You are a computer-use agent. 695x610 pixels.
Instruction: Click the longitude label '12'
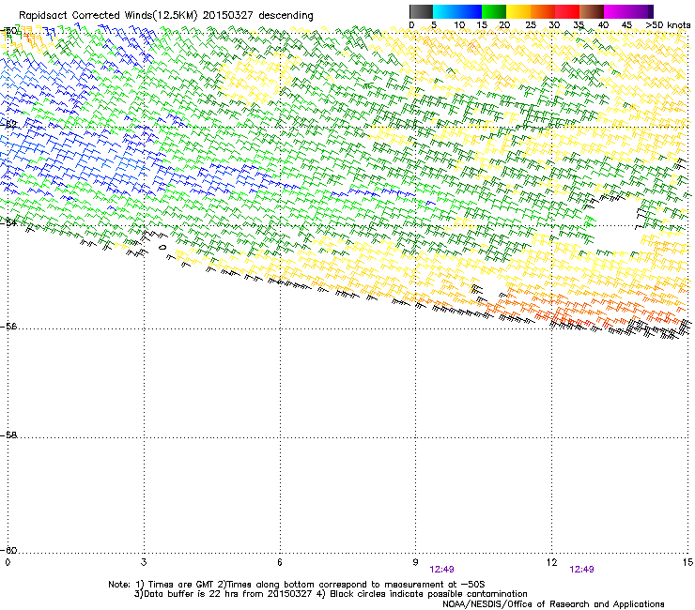click(x=552, y=562)
